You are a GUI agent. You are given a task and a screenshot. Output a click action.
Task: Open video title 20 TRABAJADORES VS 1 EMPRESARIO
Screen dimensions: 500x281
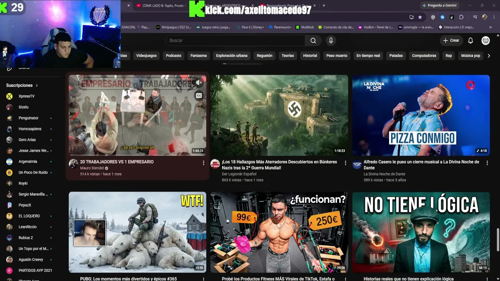[117, 162]
